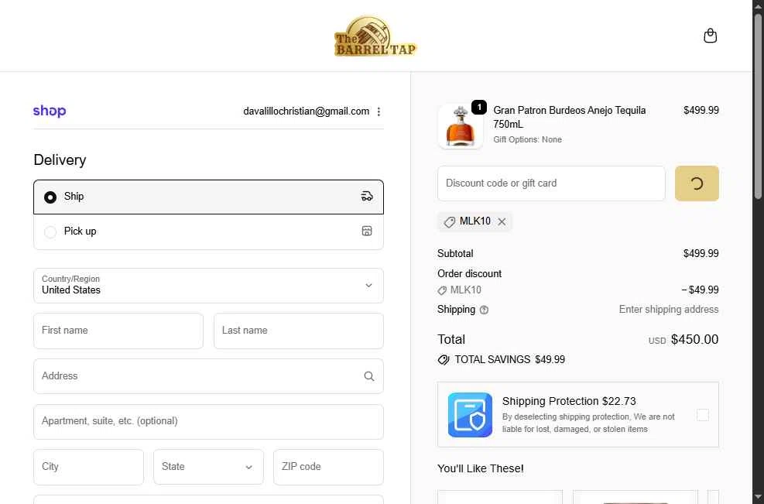
Task: Click the Gran Patron bottle thumbnail
Action: point(460,127)
